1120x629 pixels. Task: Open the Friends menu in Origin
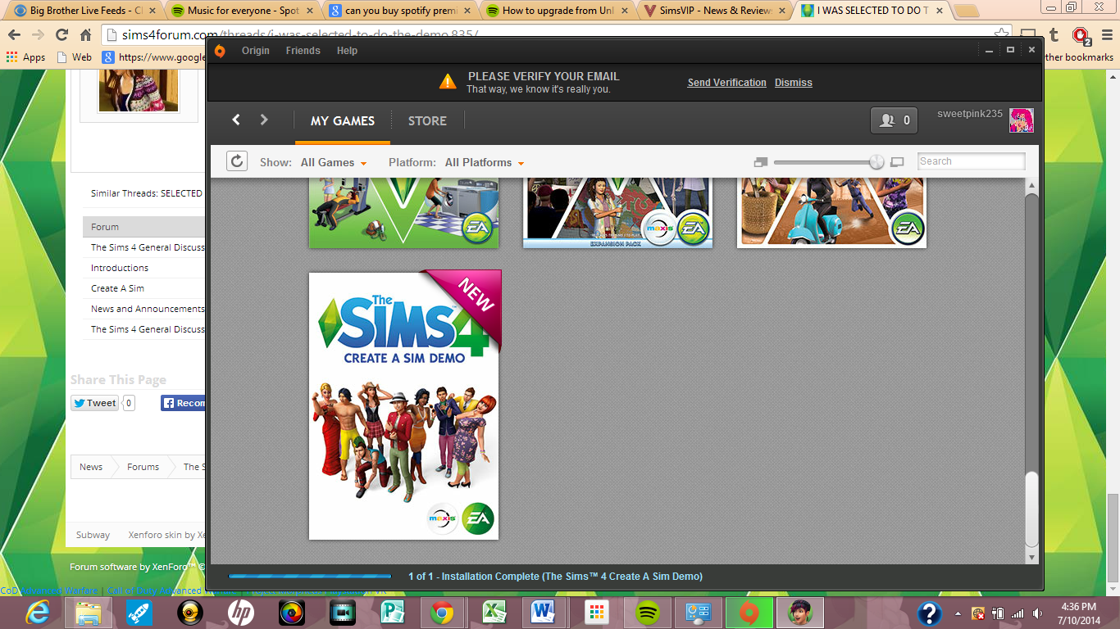coord(303,51)
